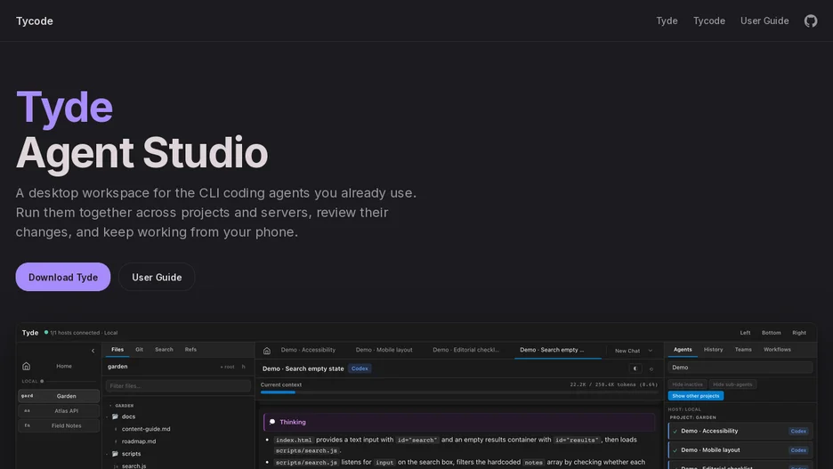The image size is (833, 469).
Task: Click the docs folder icon
Action: point(115,416)
